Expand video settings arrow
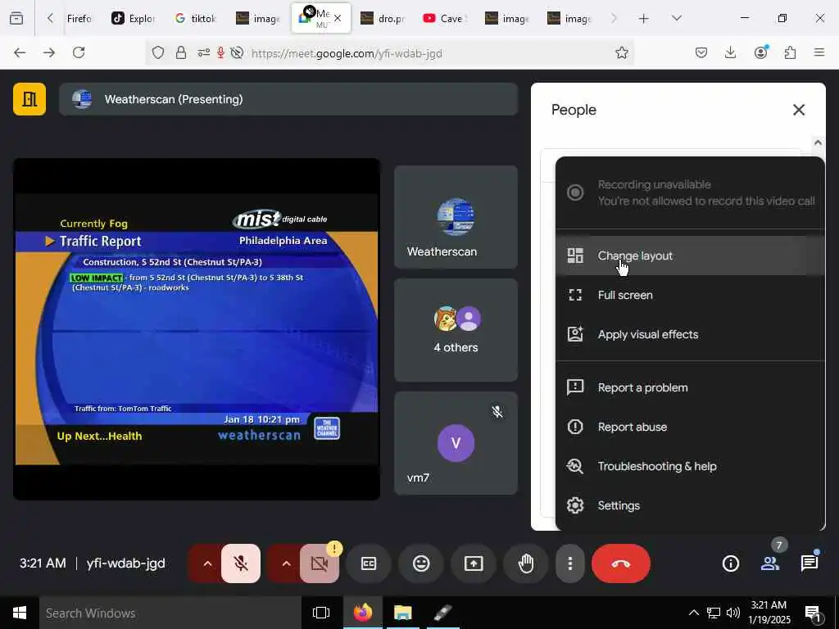 (286, 563)
